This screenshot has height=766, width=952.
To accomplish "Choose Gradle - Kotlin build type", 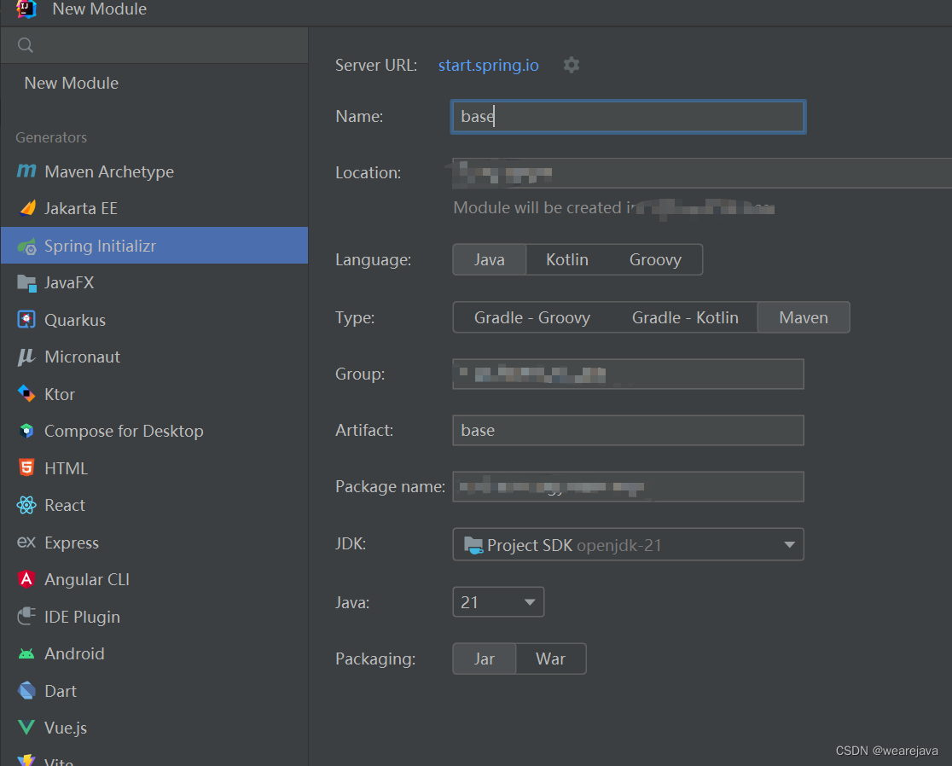I will point(685,317).
